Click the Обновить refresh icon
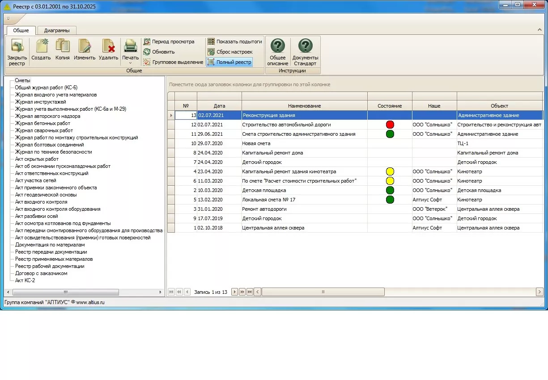Viewport: 548px width, 380px height. 147,52
